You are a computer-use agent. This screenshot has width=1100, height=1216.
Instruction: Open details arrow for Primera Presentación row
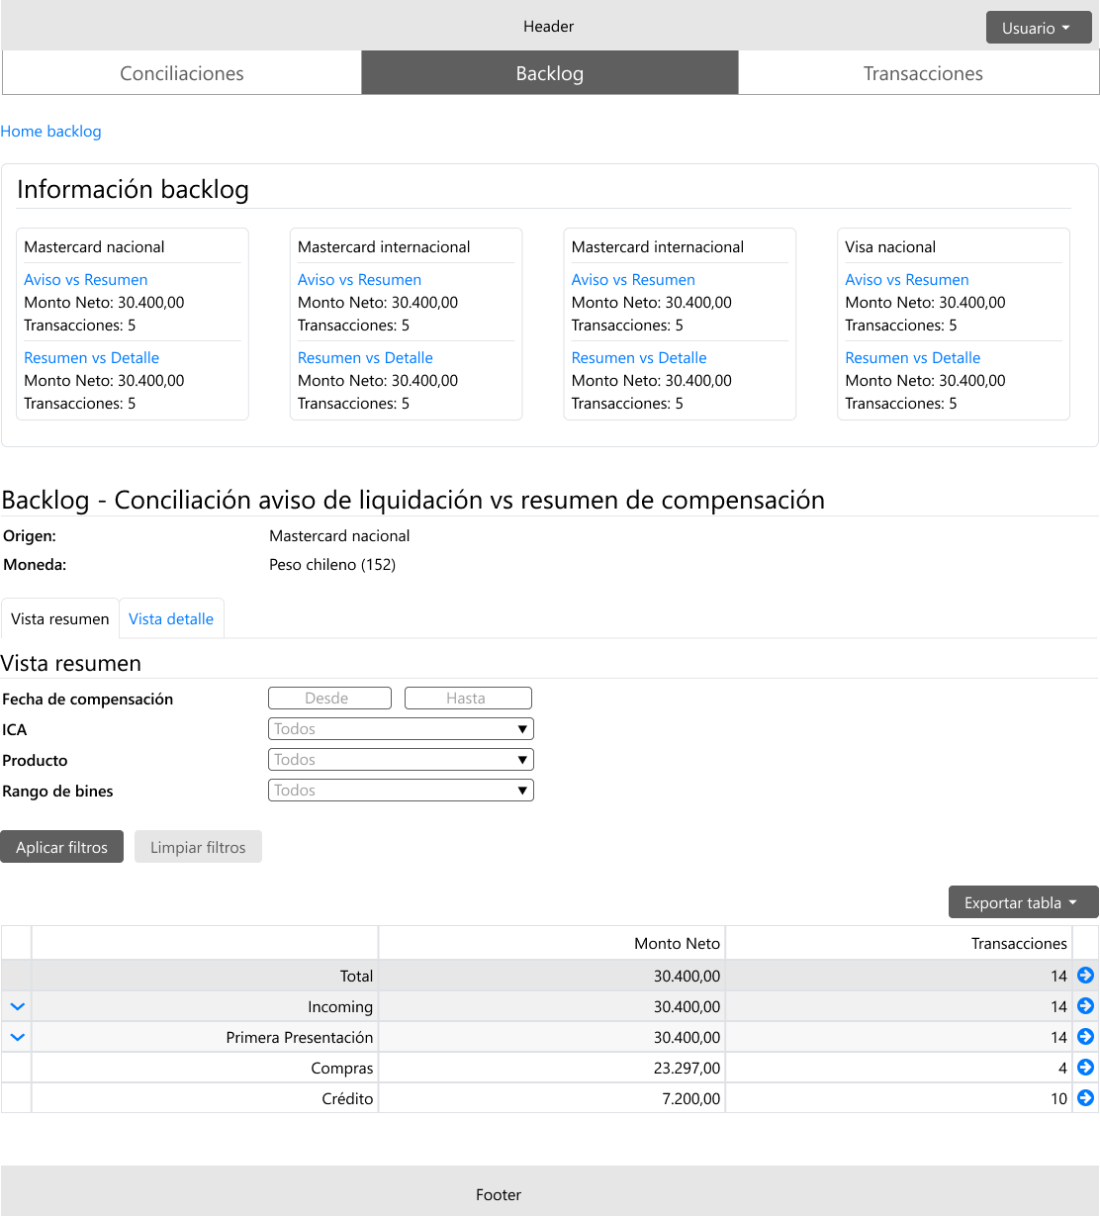point(1085,1037)
